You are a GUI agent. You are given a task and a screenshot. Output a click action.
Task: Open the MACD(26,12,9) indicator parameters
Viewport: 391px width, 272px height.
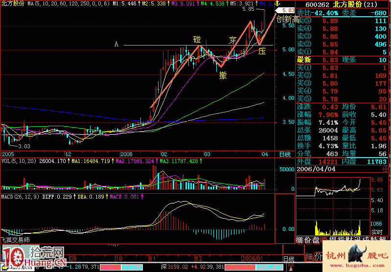click(19, 196)
